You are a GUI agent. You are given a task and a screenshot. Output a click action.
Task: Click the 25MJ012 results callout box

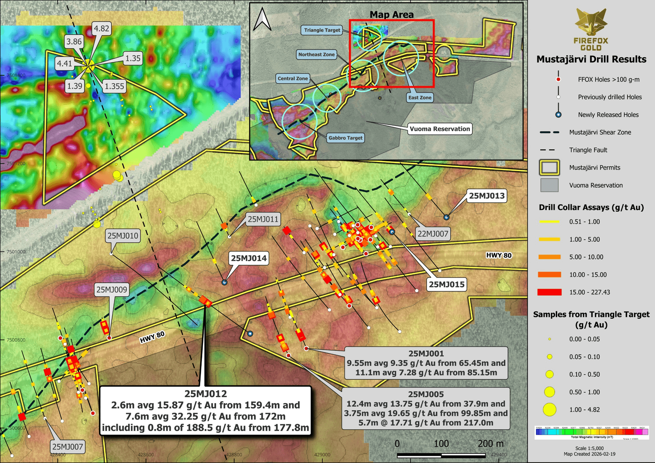[205, 411]
